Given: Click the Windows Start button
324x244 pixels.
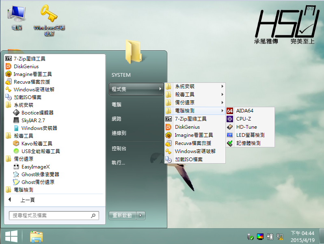Looking at the screenshot, I should tap(11, 236).
